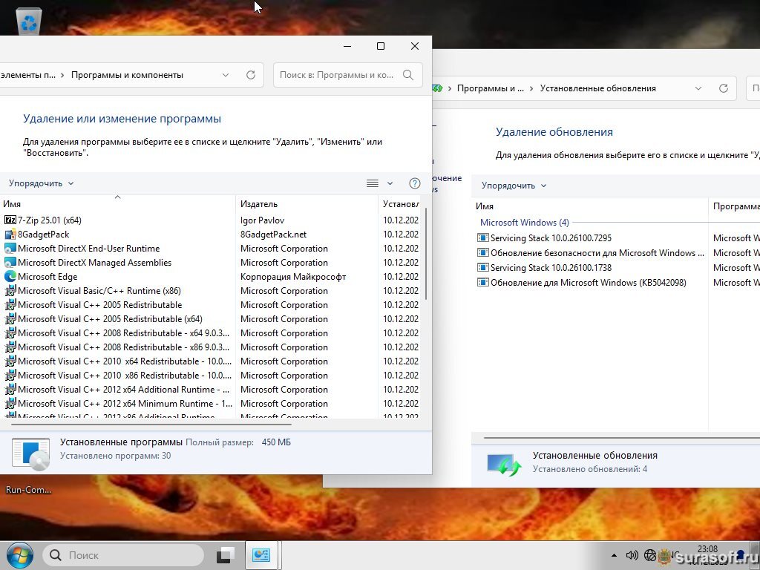The image size is (760, 570).
Task: Click refresh icon in Programs and Components window
Action: coord(251,75)
